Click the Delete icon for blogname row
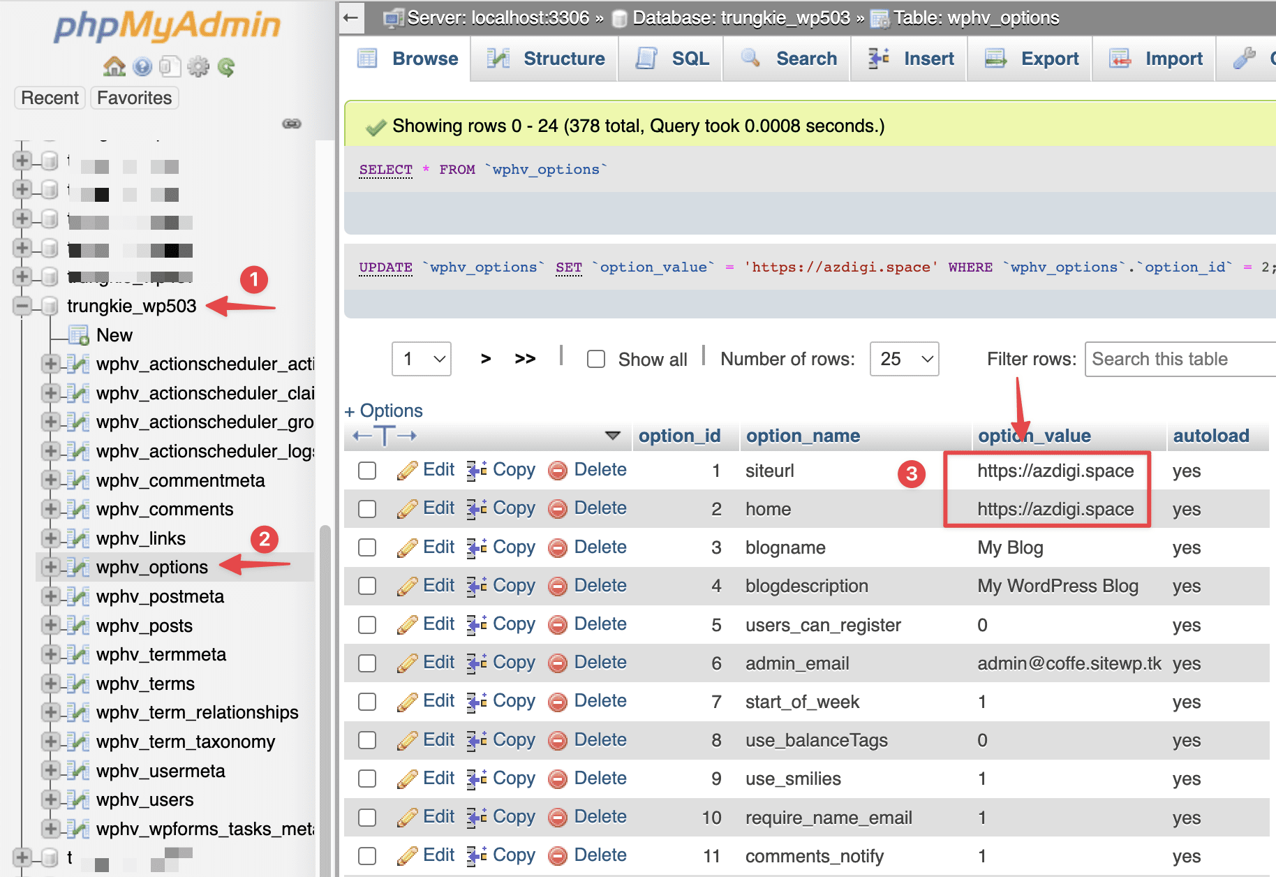The image size is (1276, 877). [x=557, y=548]
